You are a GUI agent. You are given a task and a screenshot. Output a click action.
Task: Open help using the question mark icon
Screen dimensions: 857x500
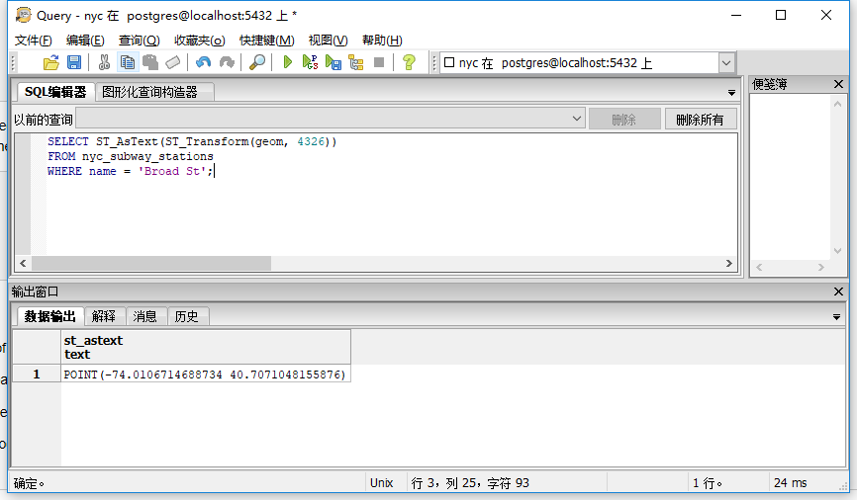coord(409,63)
